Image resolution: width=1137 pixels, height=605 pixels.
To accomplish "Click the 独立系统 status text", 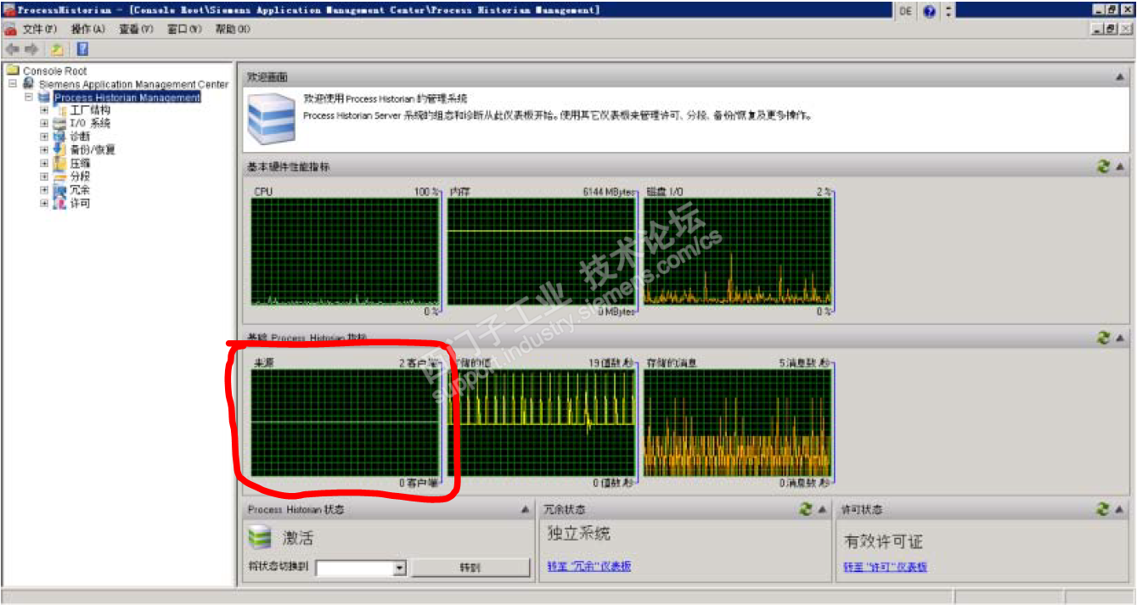I will pyautogui.click(x=578, y=534).
